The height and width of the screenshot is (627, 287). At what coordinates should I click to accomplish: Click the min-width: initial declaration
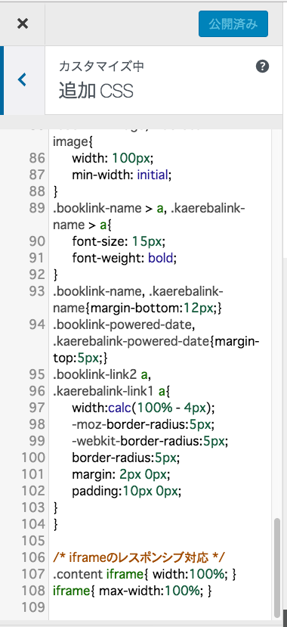(x=122, y=175)
